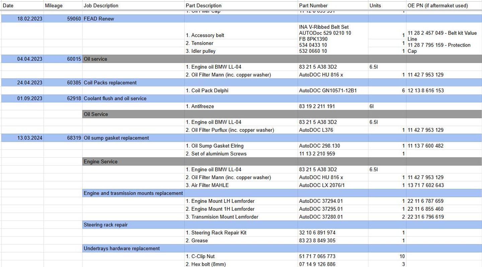Image resolution: width=482 pixels, height=267 pixels.
Task: Click the Antifreeze part description cell
Action: (x=203, y=106)
